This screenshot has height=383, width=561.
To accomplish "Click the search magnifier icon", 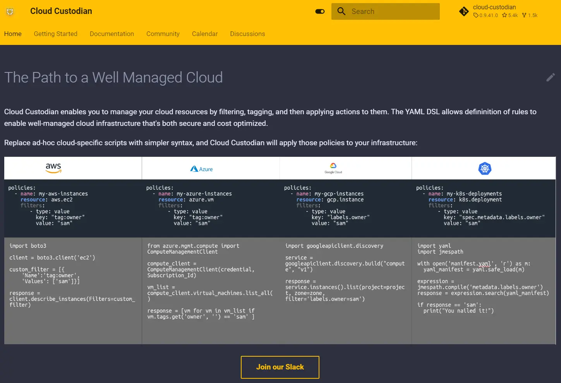I will (x=341, y=11).
